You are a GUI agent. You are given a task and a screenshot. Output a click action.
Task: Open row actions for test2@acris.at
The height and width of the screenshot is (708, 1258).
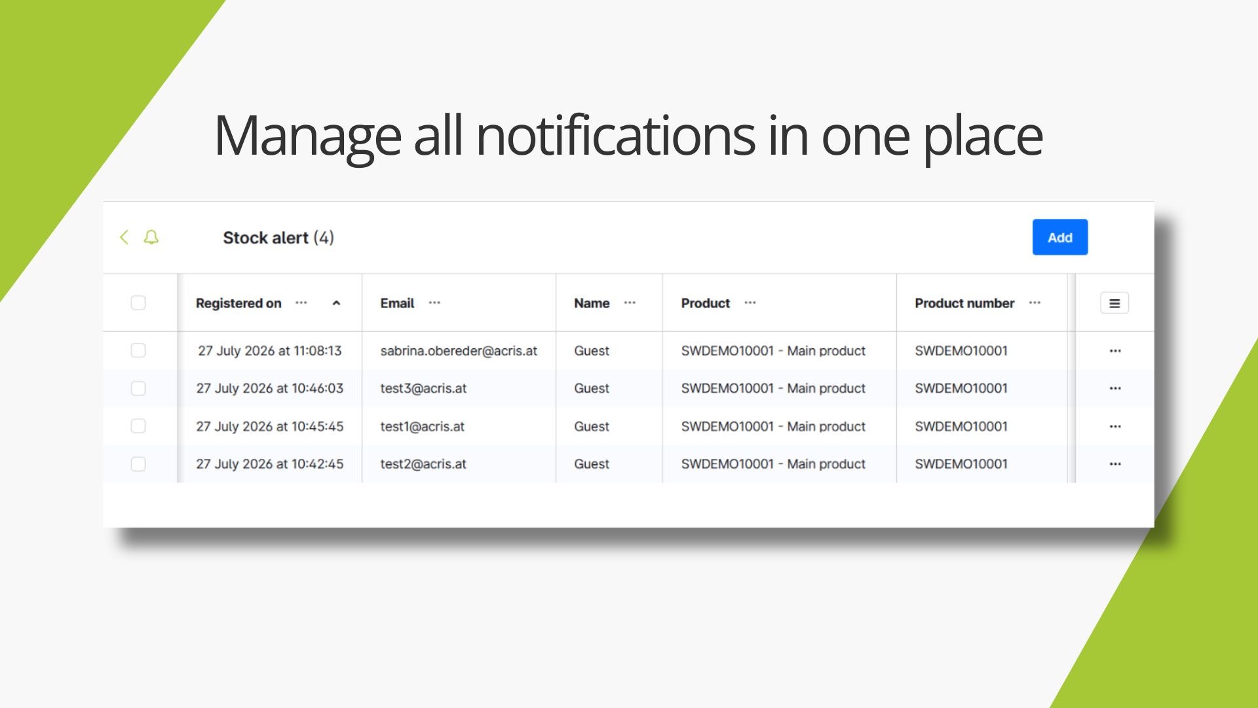click(x=1115, y=464)
